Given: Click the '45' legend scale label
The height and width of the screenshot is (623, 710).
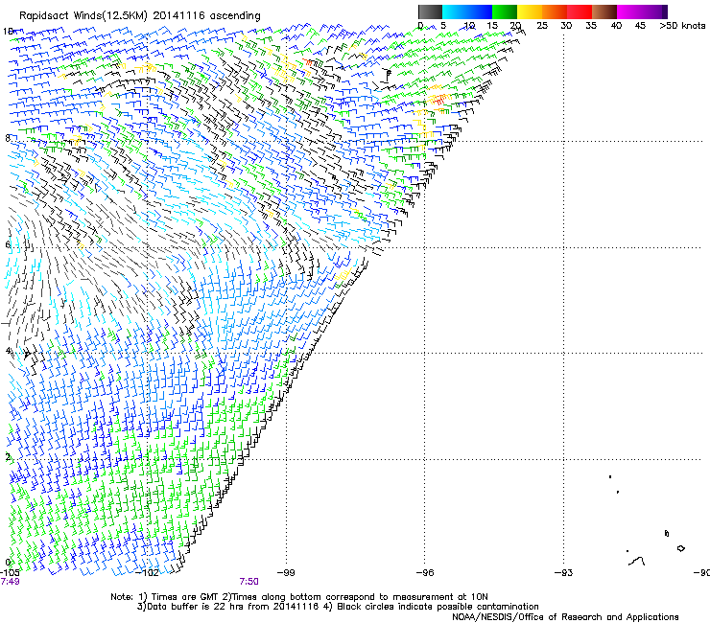Looking at the screenshot, I should tap(640, 26).
